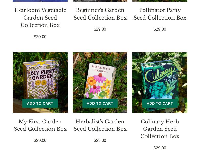Wishlist the Culinary Herb Garden with heart icon
This screenshot has width=200, height=152.
click(x=177, y=62)
